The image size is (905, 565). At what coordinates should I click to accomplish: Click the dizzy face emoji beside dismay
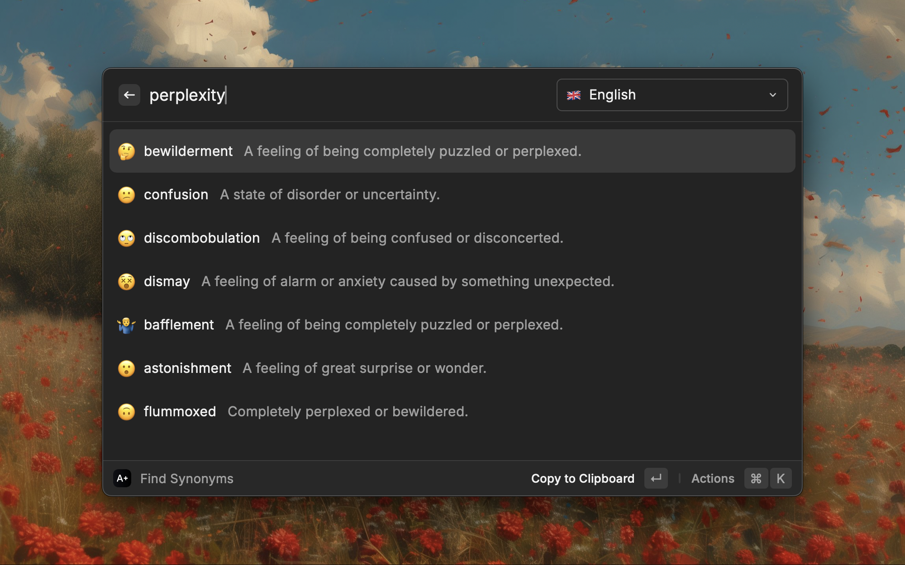127,282
